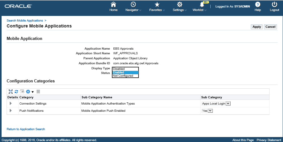Expand details for Connection Settings row

click(x=11, y=103)
